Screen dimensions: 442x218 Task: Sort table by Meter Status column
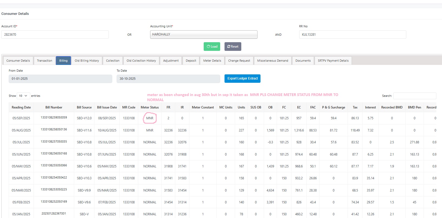pos(150,107)
